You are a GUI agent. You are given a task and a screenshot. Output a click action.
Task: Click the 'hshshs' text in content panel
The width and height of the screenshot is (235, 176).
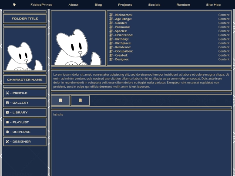58,114
